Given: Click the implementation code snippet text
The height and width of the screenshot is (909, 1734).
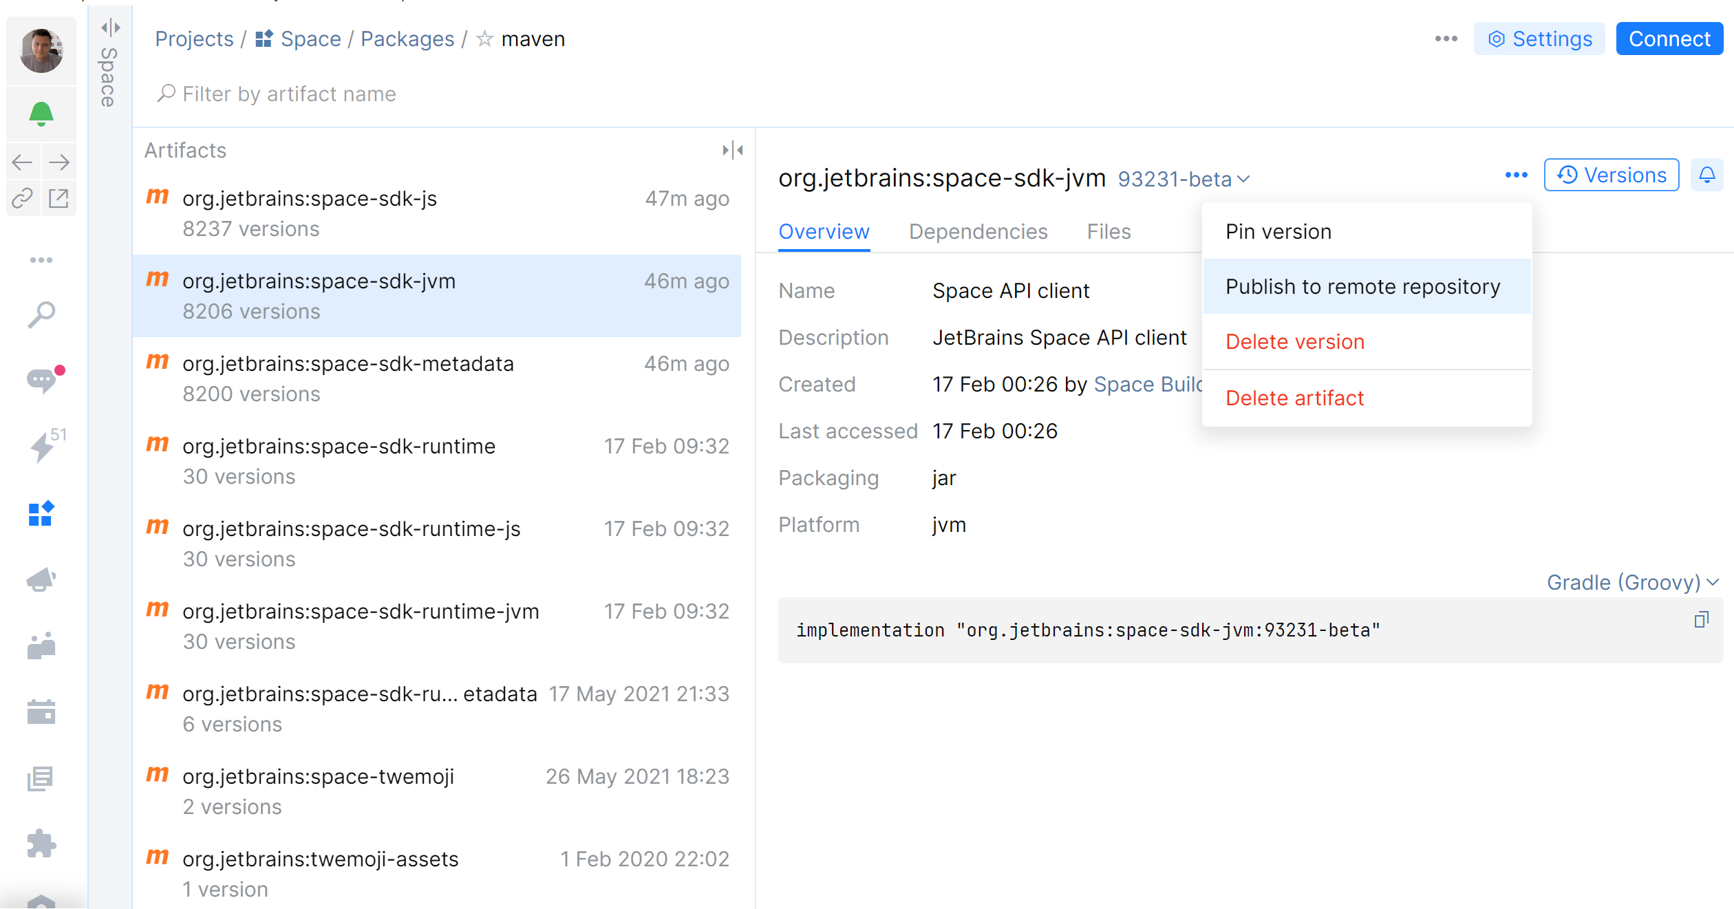Looking at the screenshot, I should 1088,630.
